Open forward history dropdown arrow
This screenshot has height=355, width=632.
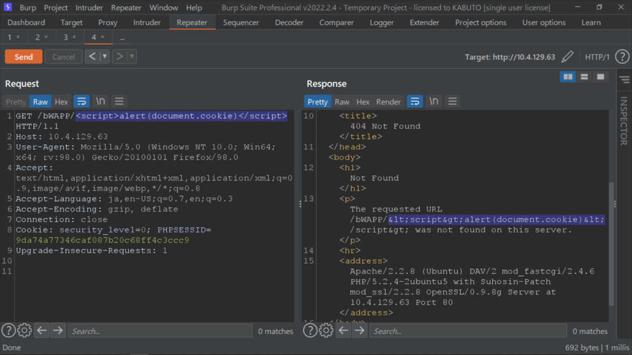(x=132, y=56)
